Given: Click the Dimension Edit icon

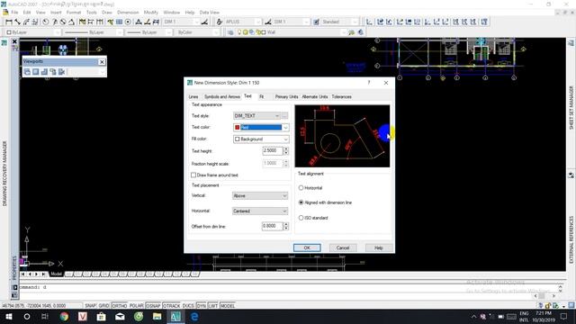Looking at the screenshot, I should point(139,22).
